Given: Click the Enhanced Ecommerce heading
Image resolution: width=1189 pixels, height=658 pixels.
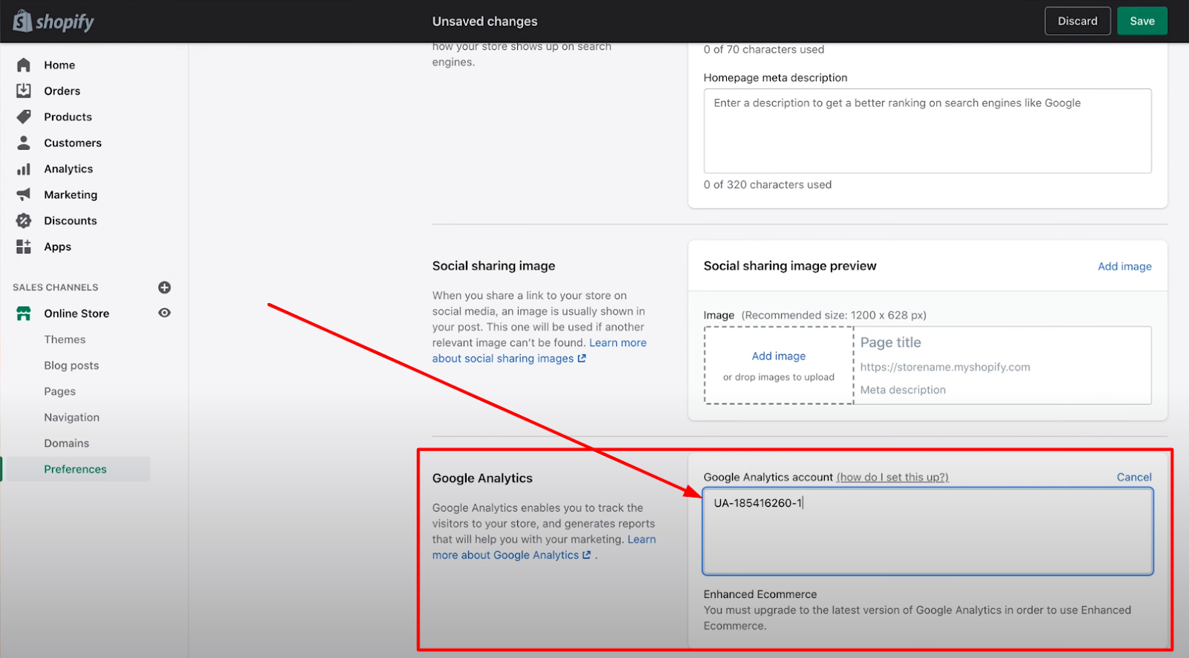Looking at the screenshot, I should [x=760, y=595].
